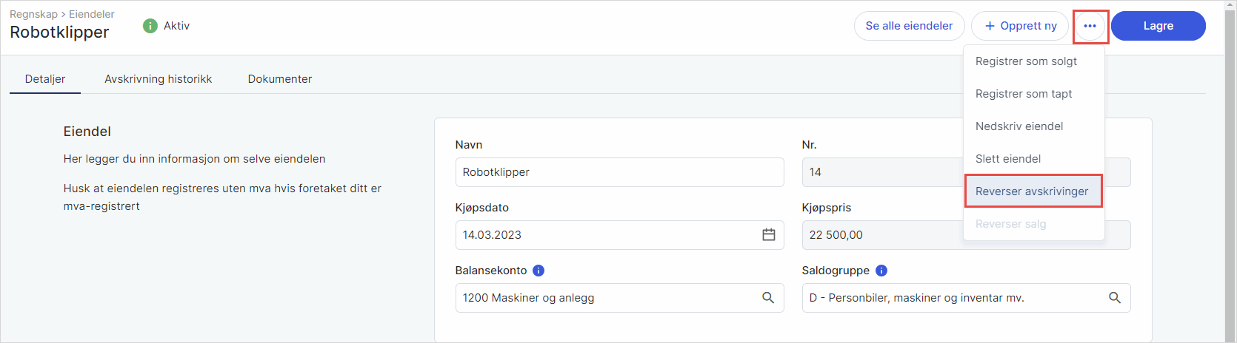Select the Detaljer tab
The height and width of the screenshot is (343, 1237).
tap(45, 79)
